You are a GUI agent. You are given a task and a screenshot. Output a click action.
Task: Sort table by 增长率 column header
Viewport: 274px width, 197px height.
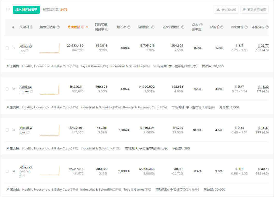point(122,27)
